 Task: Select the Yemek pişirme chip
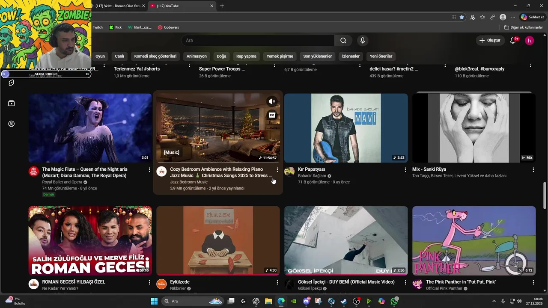(280, 56)
